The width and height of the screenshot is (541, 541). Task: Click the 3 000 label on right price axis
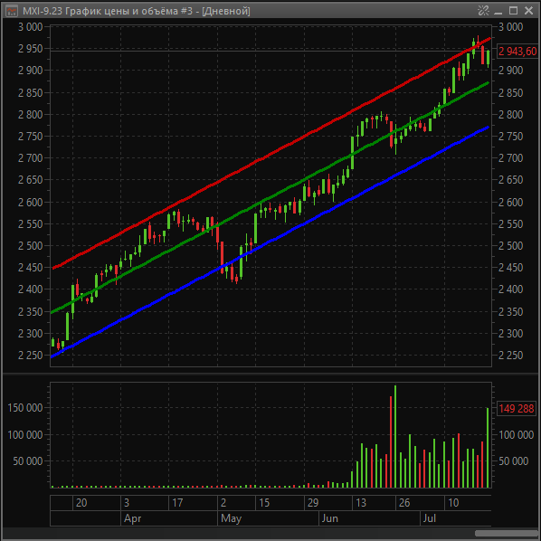[510, 27]
